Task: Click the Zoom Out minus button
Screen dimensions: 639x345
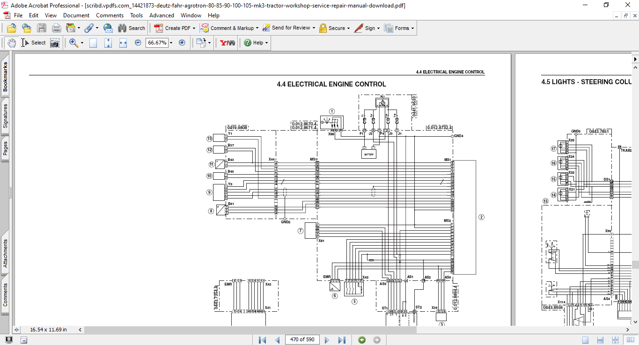Action: pyautogui.click(x=138, y=43)
